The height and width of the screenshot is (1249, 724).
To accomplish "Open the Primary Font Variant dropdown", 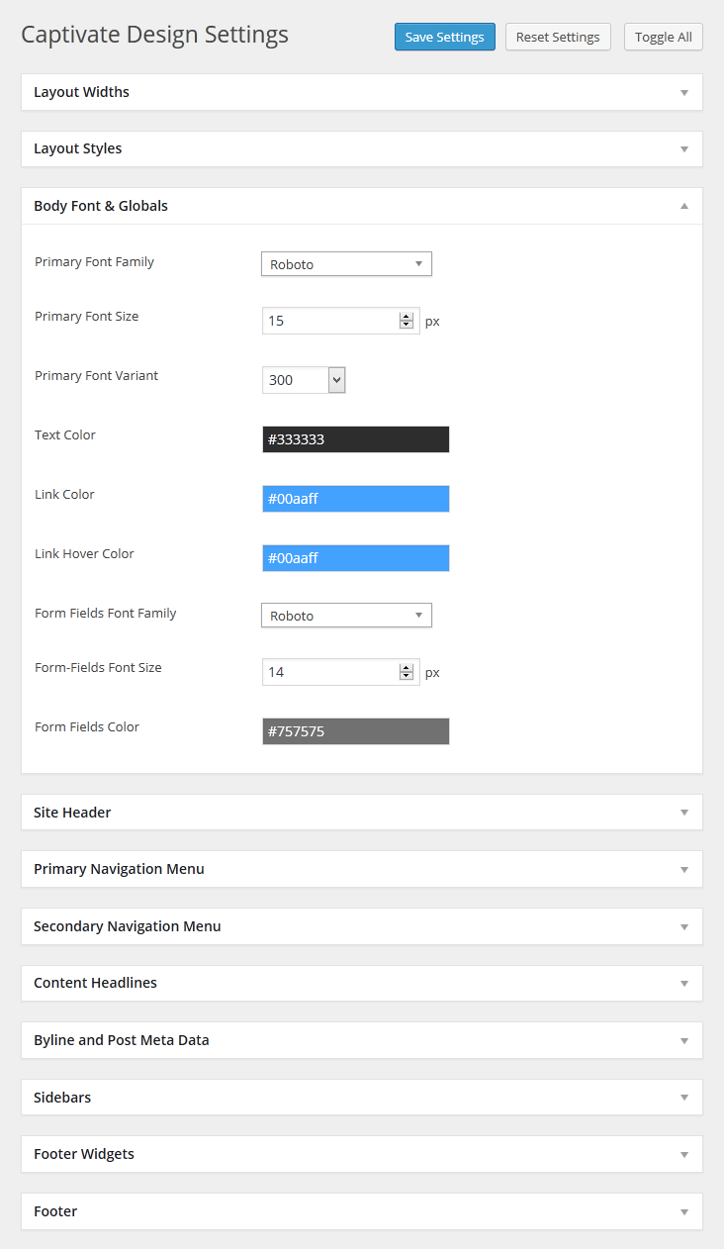I will (304, 380).
